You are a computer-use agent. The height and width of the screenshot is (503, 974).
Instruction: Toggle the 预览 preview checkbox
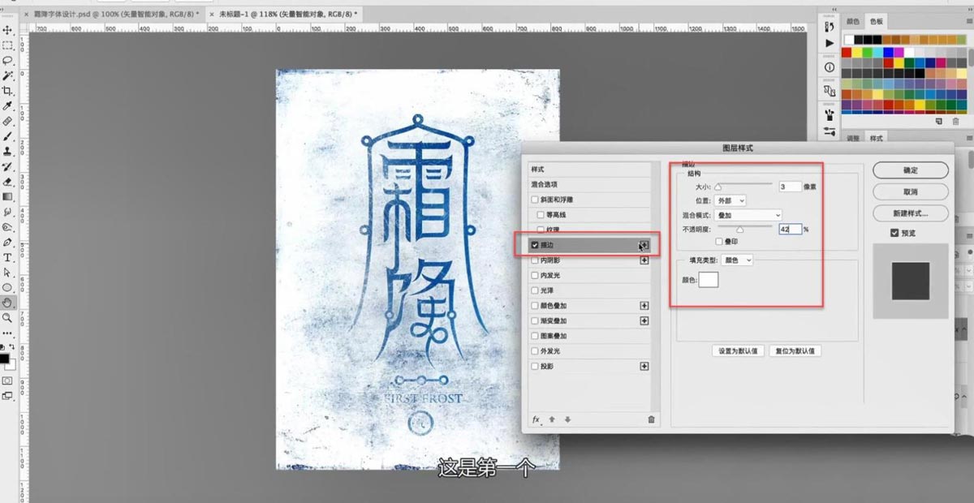click(894, 233)
